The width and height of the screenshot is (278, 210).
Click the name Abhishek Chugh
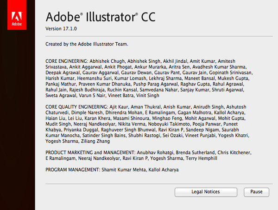click(106, 61)
